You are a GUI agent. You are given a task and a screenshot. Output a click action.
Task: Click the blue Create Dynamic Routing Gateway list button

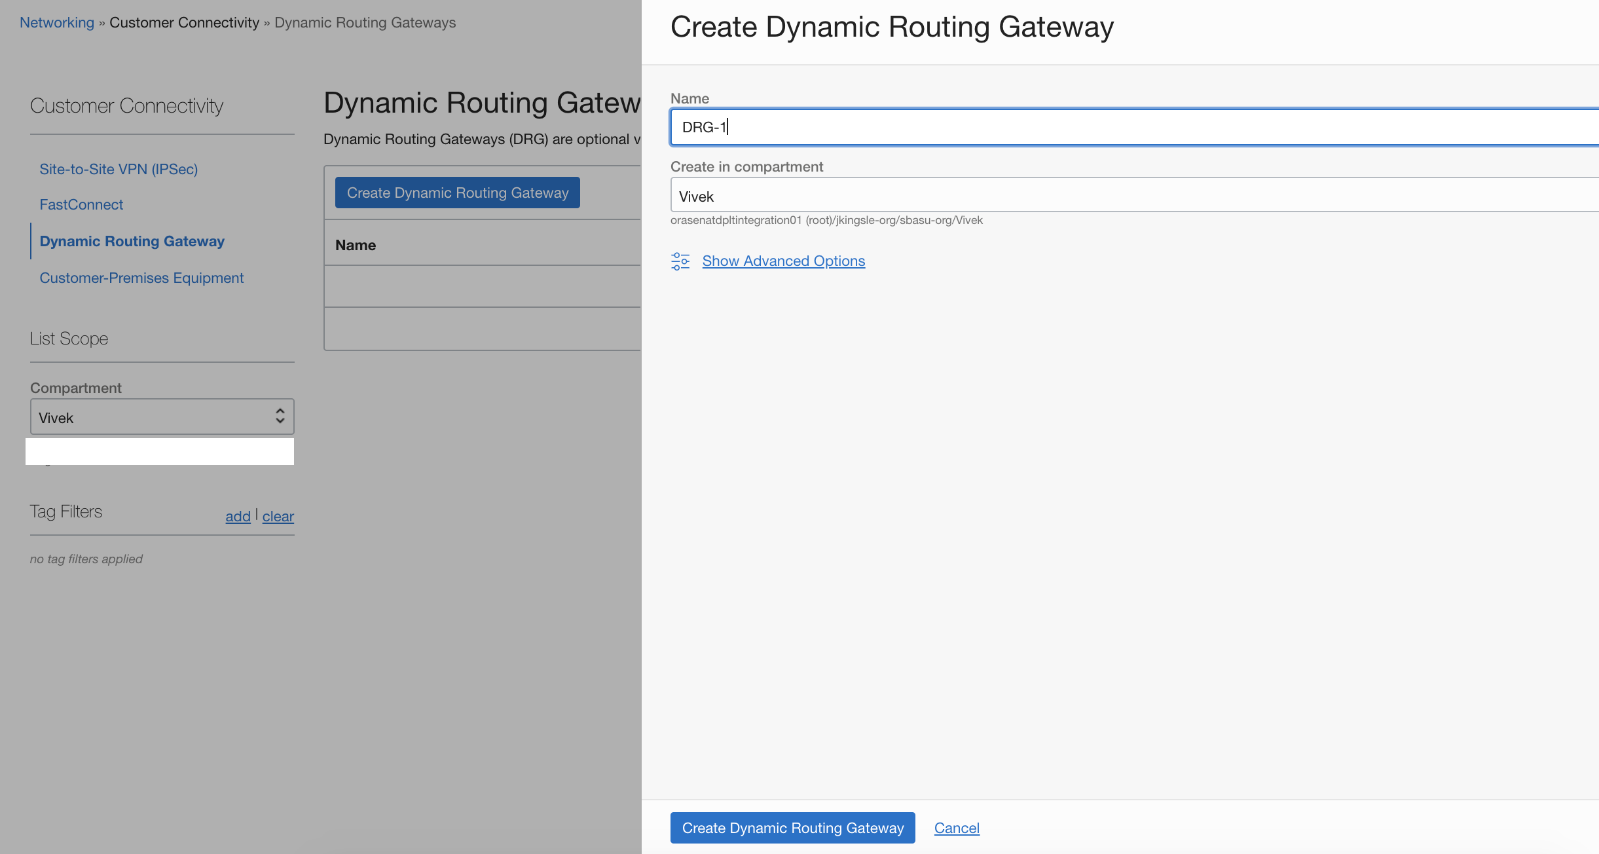pyautogui.click(x=457, y=193)
